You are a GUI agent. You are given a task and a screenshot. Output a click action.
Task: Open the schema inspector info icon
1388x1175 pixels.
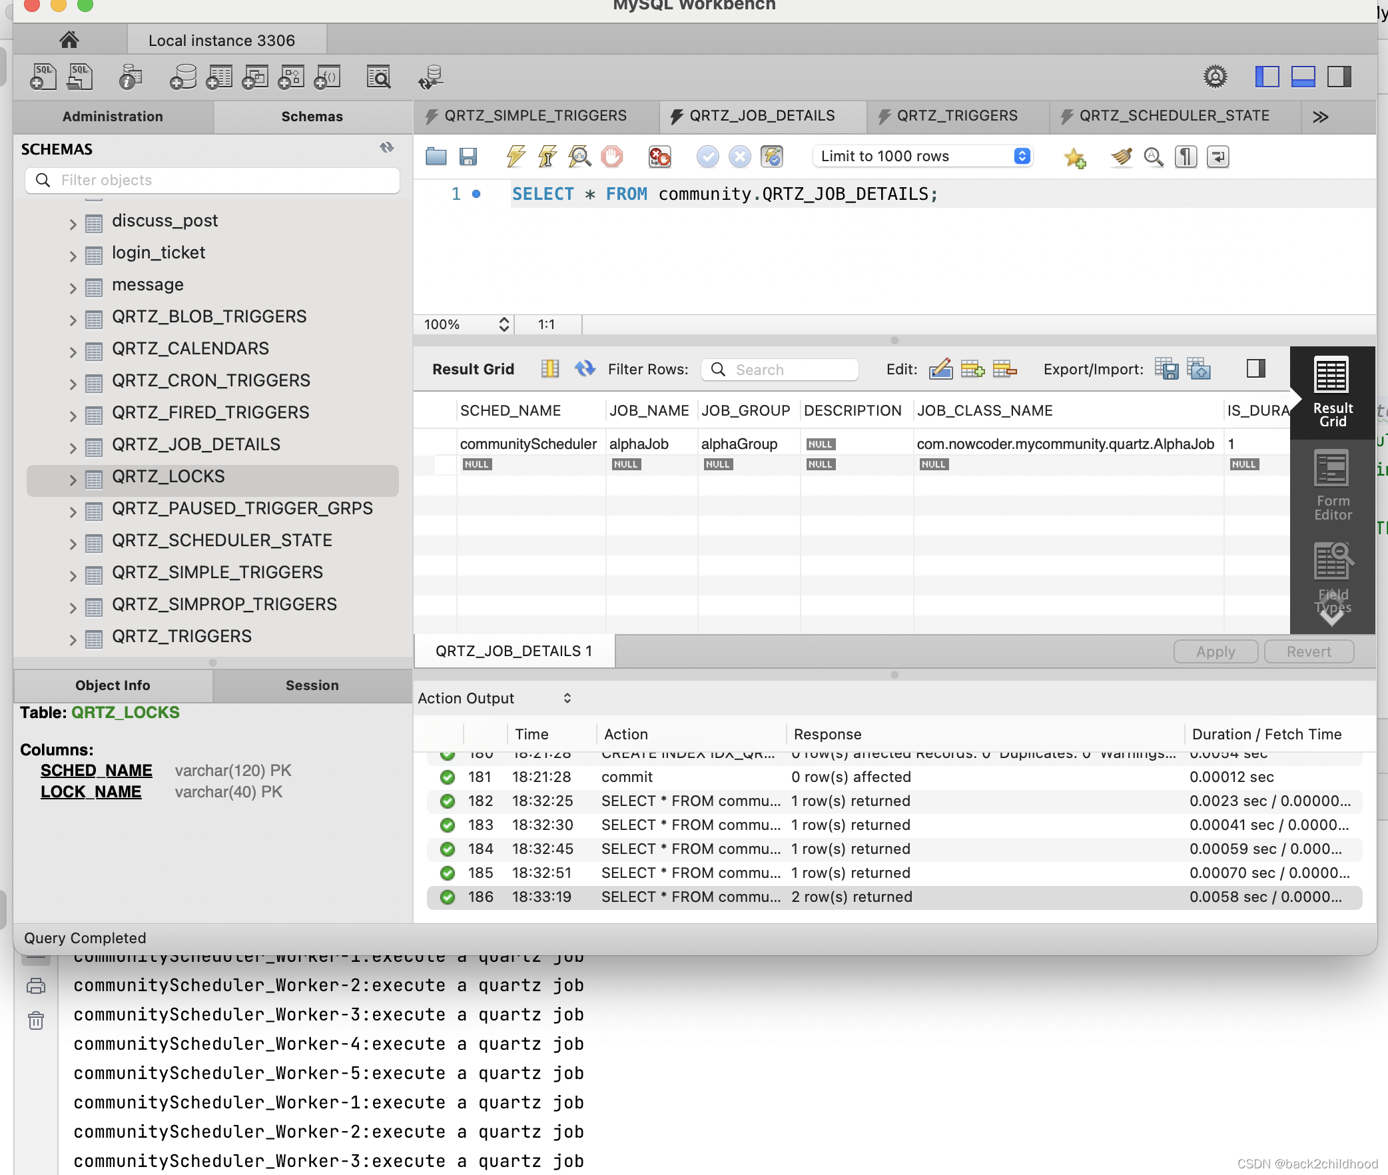pos(130,77)
